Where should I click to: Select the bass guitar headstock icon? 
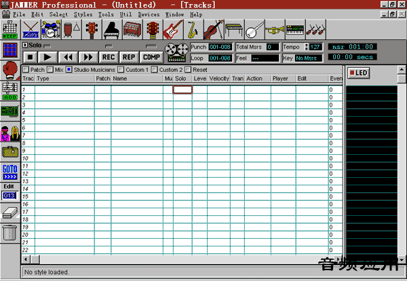click(x=92, y=29)
